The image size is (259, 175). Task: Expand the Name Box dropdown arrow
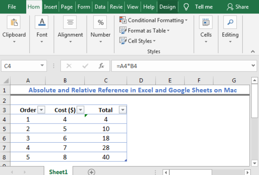point(43,66)
